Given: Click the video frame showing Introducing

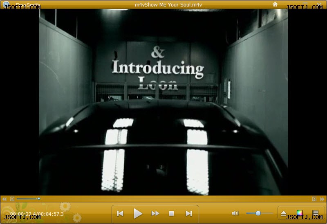Looking at the screenshot, I should (163, 102).
